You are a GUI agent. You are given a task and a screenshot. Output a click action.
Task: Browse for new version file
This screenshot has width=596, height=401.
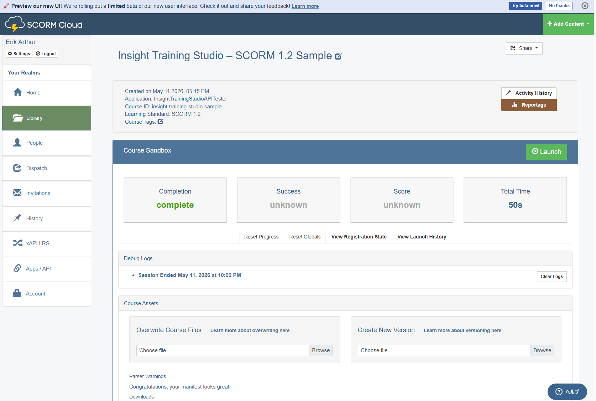(x=542, y=350)
